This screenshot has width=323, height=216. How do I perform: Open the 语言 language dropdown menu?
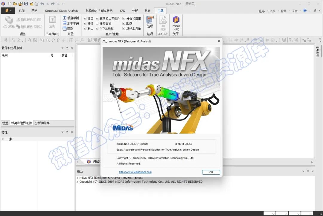coord(296,11)
